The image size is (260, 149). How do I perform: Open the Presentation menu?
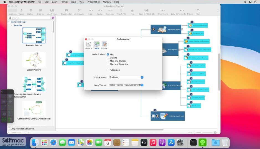coord(94,2)
